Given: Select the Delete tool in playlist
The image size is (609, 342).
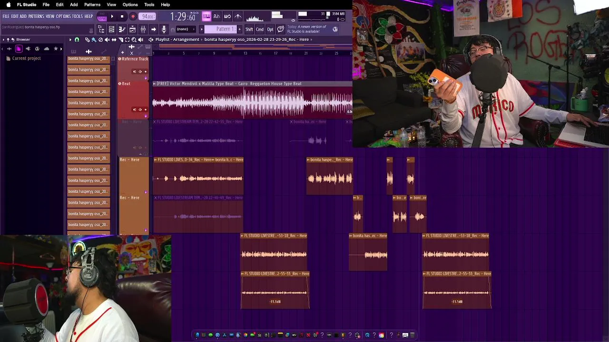Looking at the screenshot, I should point(100,40).
